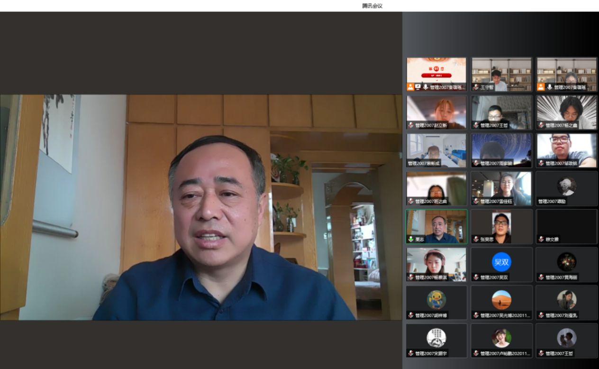Click the blue 吴双 circular avatar

click(x=501, y=262)
